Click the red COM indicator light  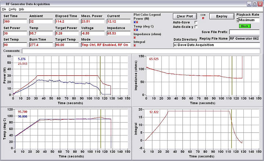click(203, 18)
